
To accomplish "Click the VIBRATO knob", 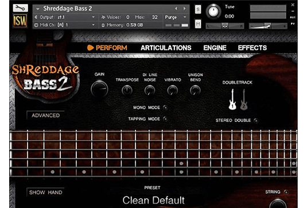I will click(173, 91).
